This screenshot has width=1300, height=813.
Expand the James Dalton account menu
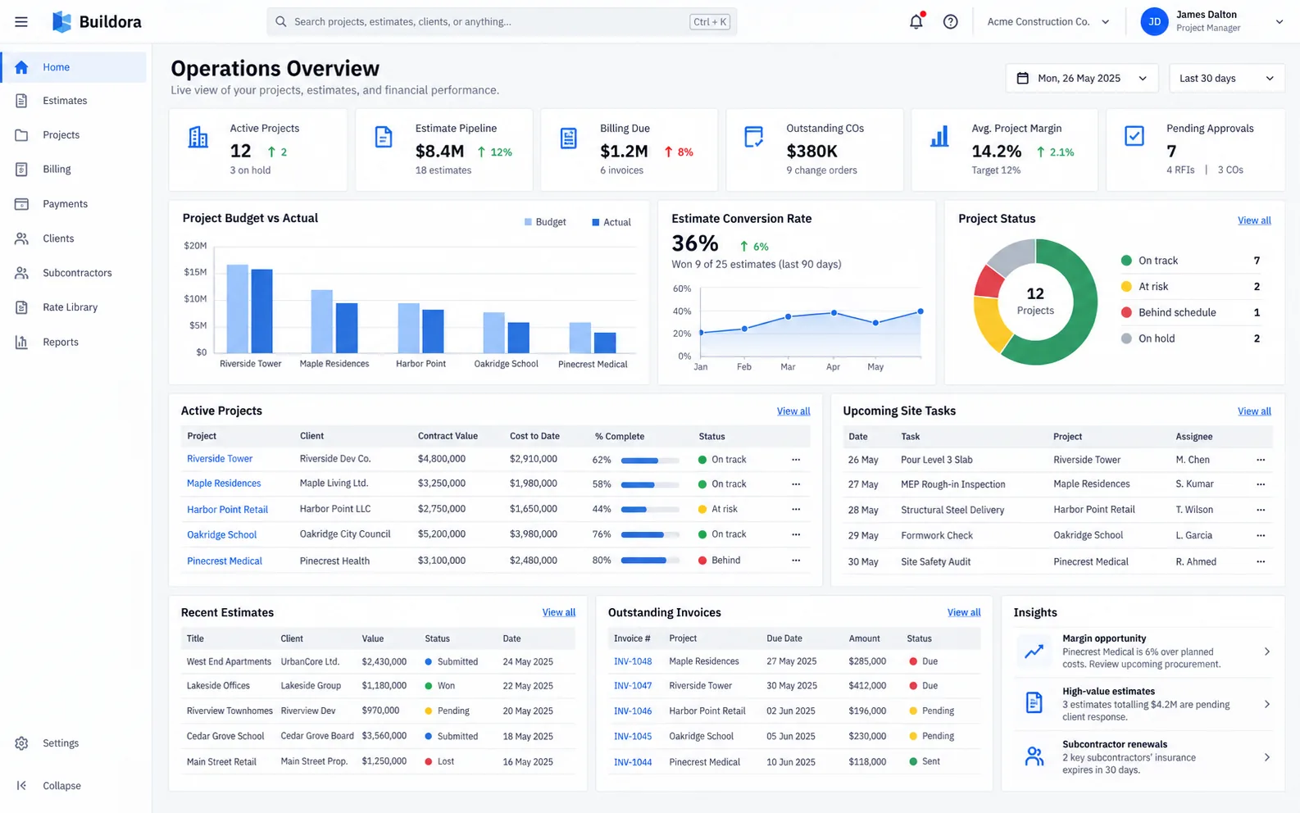[x=1279, y=22]
